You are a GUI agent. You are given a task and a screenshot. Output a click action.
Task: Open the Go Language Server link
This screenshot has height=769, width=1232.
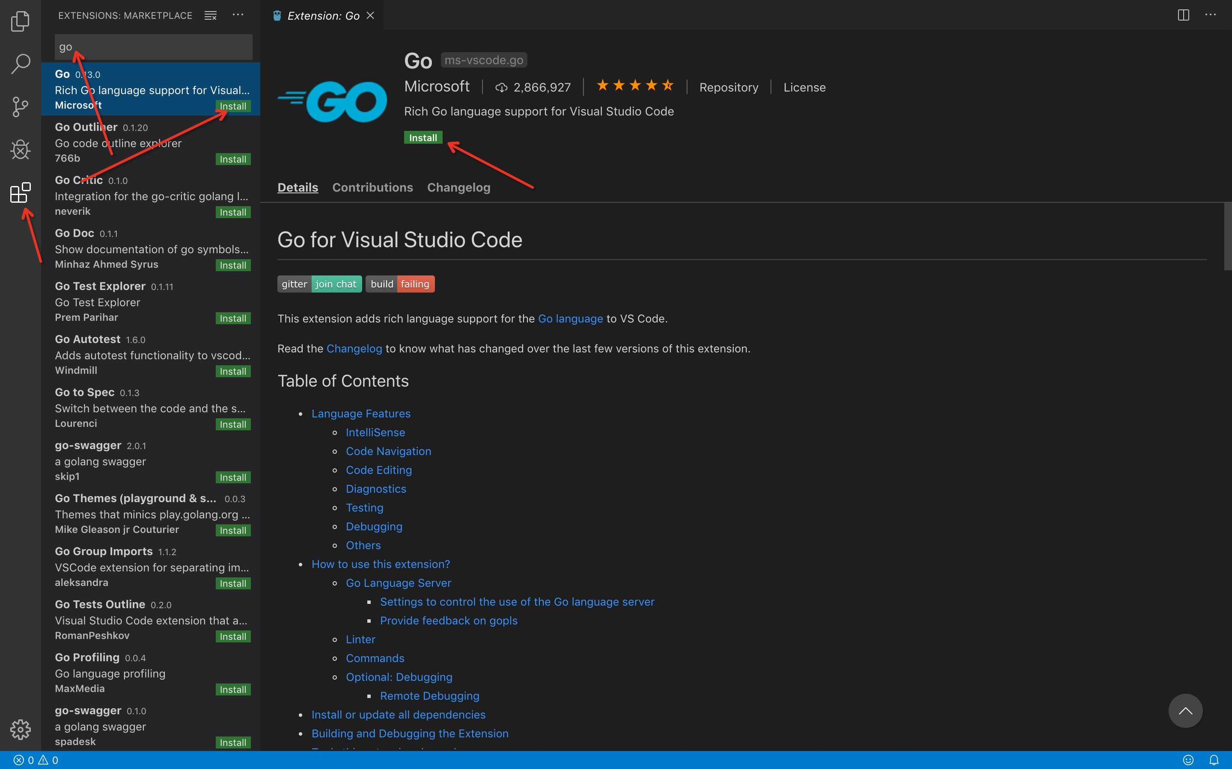[x=399, y=583]
